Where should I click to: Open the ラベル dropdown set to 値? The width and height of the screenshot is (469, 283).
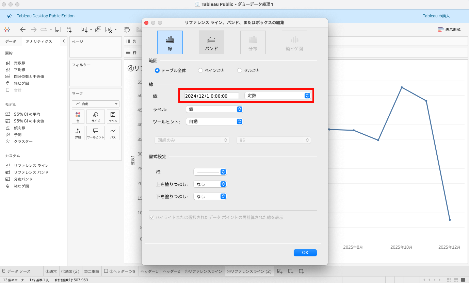214,109
